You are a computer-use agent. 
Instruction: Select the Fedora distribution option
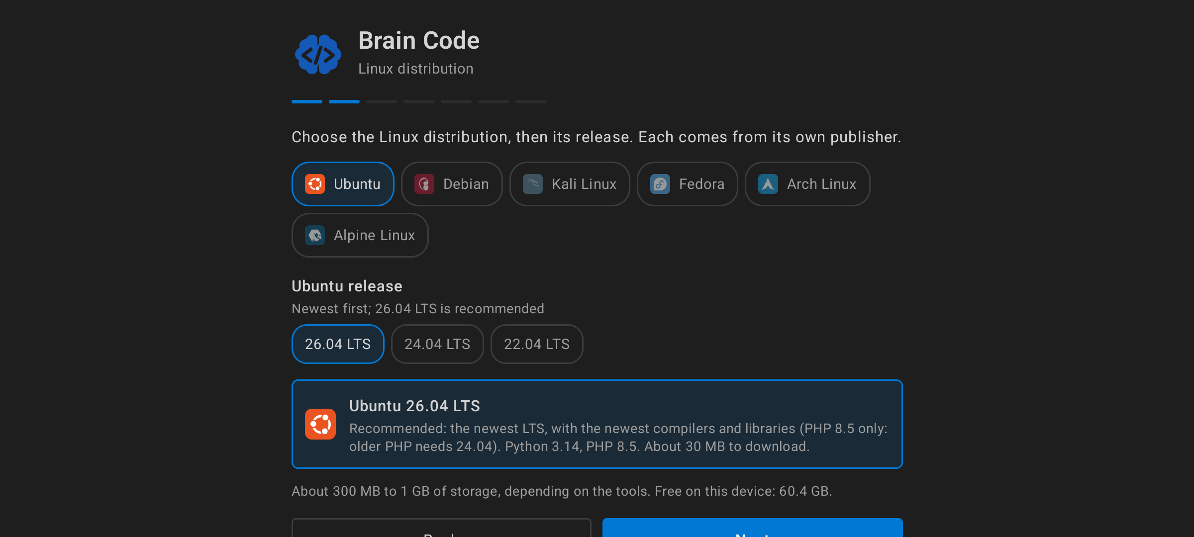(688, 184)
